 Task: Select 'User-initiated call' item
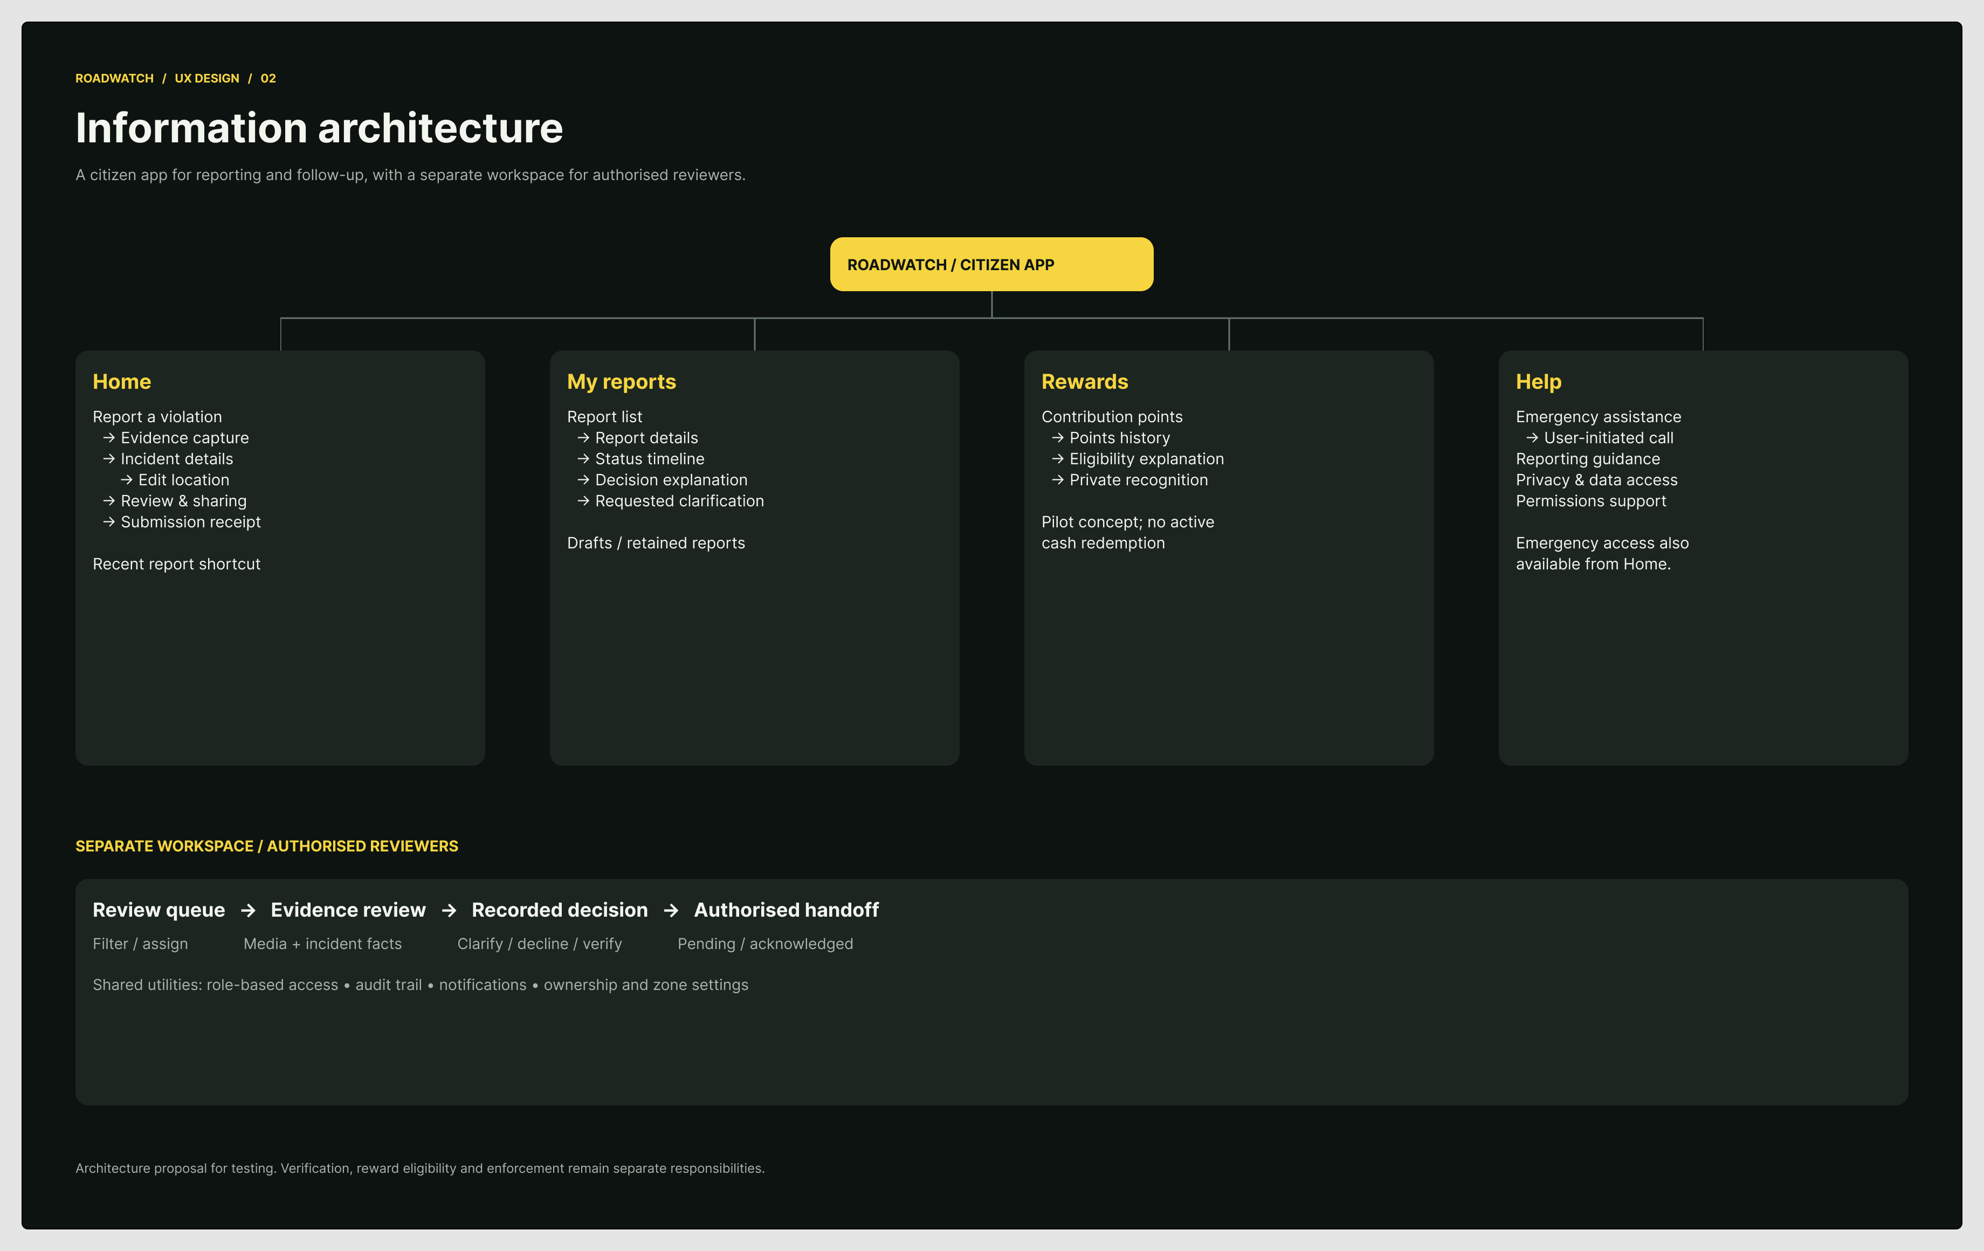click(x=1608, y=438)
